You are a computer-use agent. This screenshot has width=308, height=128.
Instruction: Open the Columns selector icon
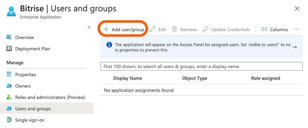pos(264,29)
